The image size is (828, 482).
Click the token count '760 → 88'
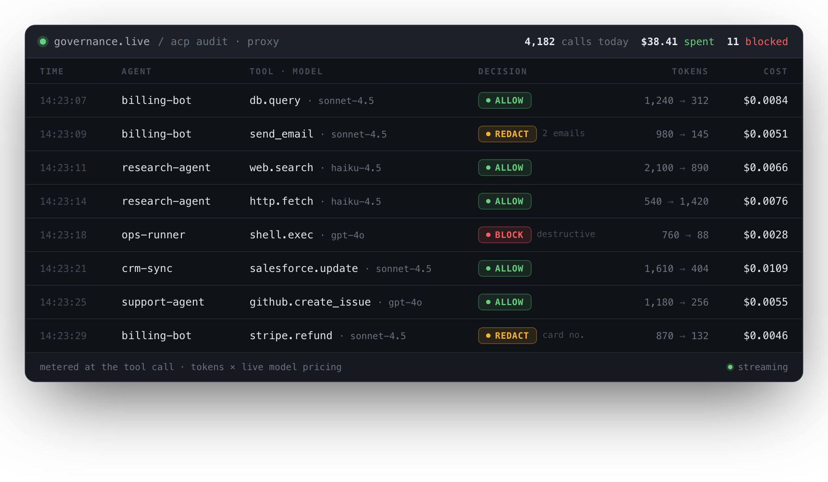pos(685,235)
